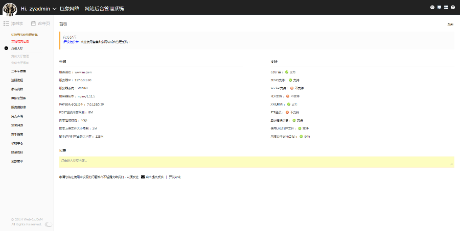Image resolution: width=460 pixels, height=231 pixels.
Task: Click the upload size limit value 2M
Action: pos(95,128)
